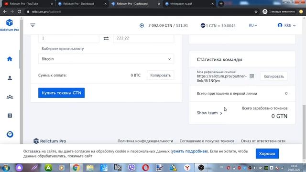Open the узнать подробнее link
The height and width of the screenshot is (172, 306).
click(x=189, y=151)
